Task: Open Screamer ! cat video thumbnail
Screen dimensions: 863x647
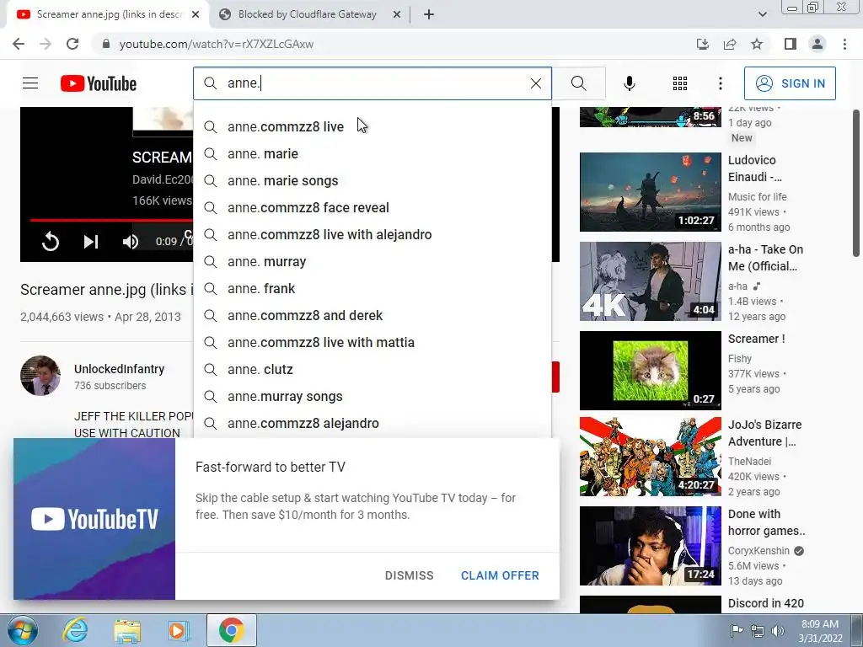Action: tap(650, 371)
